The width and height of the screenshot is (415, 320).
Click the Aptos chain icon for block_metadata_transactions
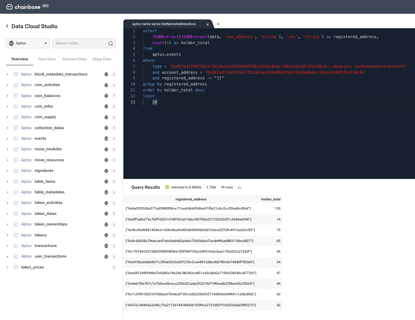click(x=106, y=74)
